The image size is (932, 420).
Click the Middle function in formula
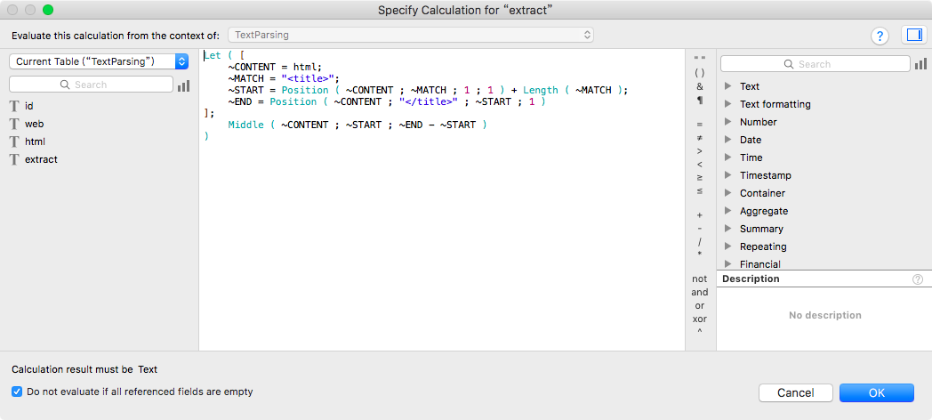[x=245, y=125]
